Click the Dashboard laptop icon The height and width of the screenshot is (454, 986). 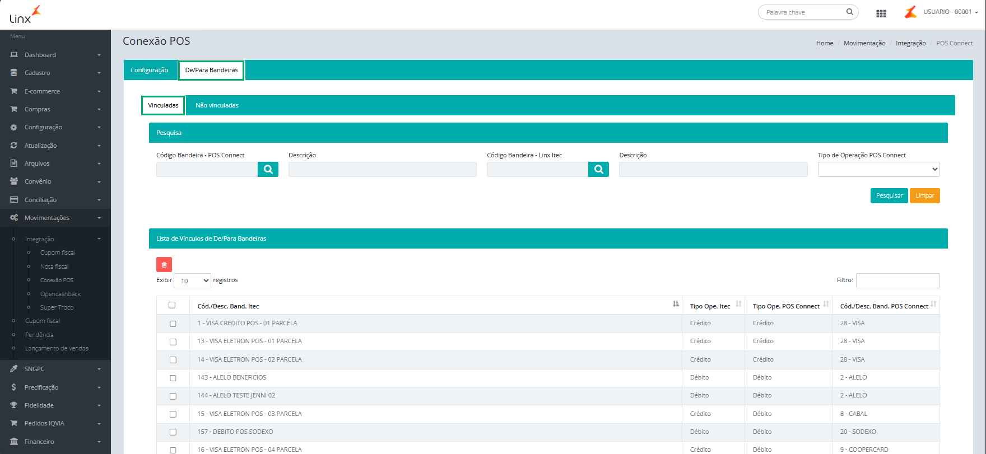[14, 55]
